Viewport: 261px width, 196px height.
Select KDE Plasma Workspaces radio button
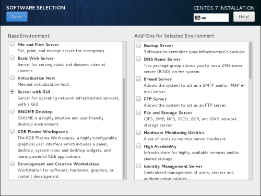click(12, 131)
